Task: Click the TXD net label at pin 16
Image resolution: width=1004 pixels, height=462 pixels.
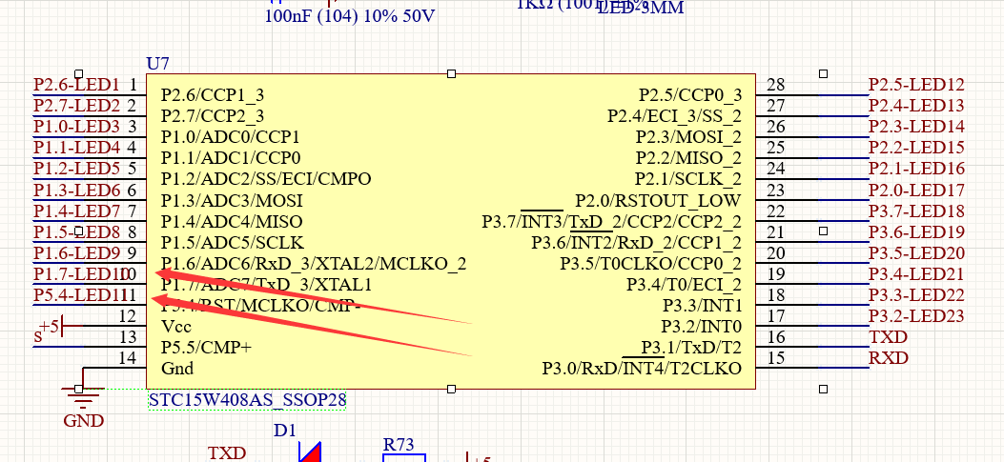Action: coord(888,337)
